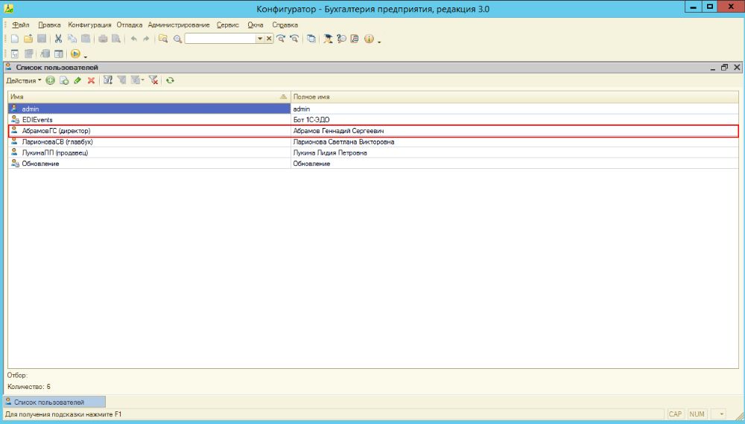Sort by the Полное имя column header

[x=515, y=97]
